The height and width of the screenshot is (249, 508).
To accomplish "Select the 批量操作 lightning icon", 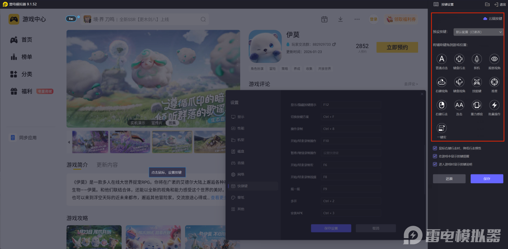I will coord(494,105).
